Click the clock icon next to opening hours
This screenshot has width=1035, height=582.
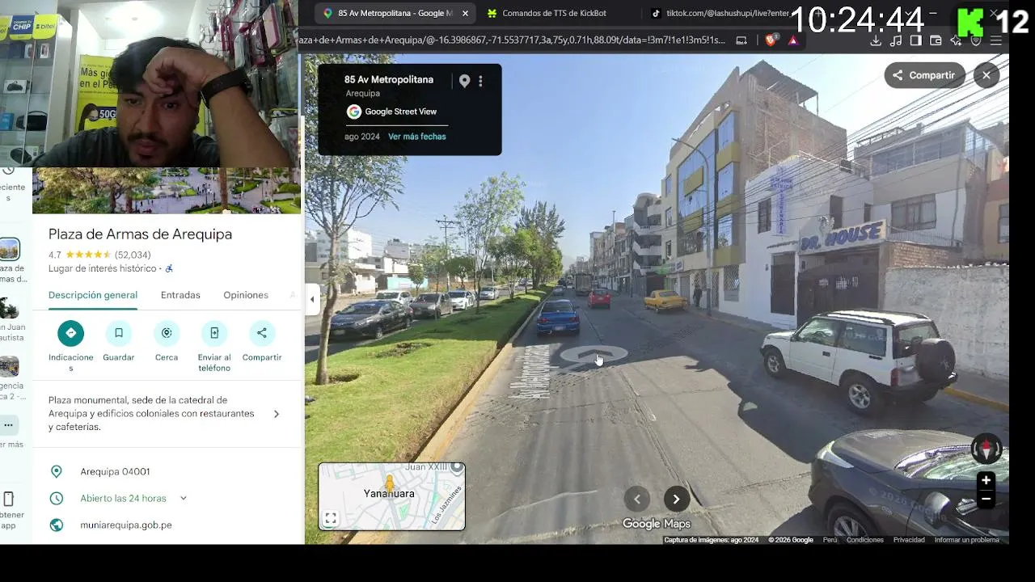pos(57,498)
